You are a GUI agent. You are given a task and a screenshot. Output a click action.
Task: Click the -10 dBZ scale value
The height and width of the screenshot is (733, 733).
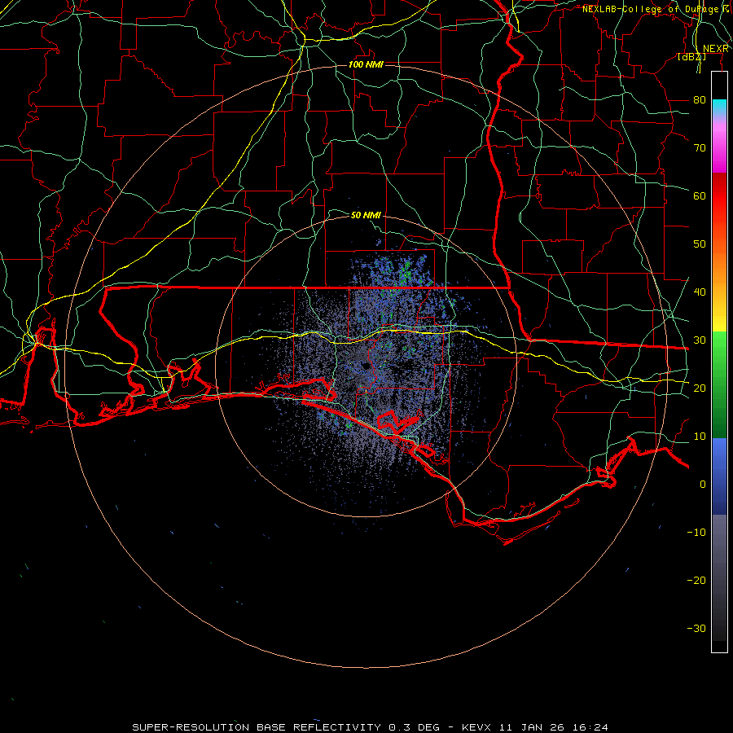(696, 532)
